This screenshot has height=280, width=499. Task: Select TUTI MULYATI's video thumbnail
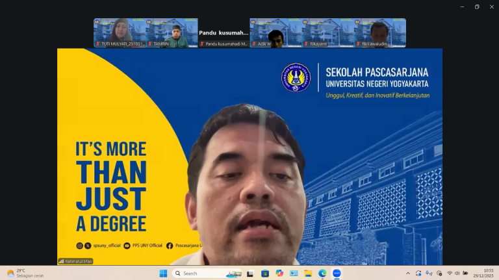pos(120,32)
